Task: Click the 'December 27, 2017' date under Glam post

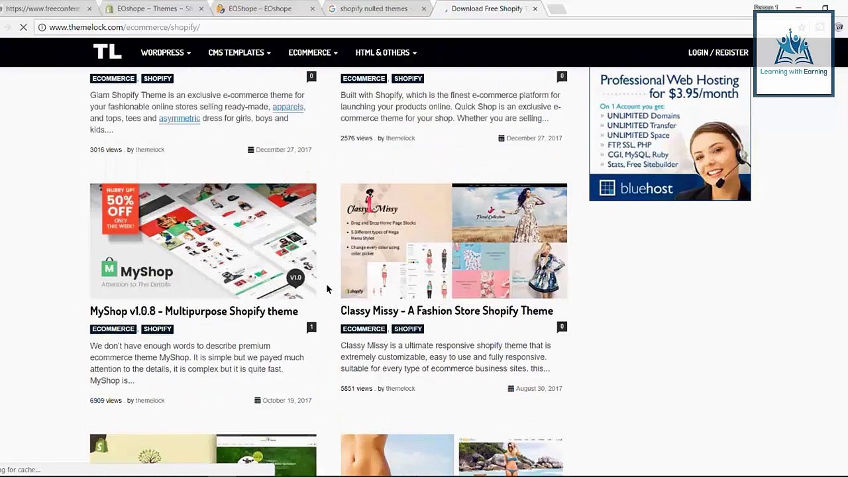Action: (284, 150)
